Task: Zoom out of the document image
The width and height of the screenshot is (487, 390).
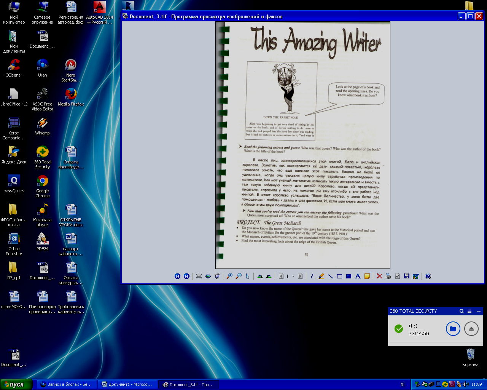Action: pyautogui.click(x=239, y=276)
